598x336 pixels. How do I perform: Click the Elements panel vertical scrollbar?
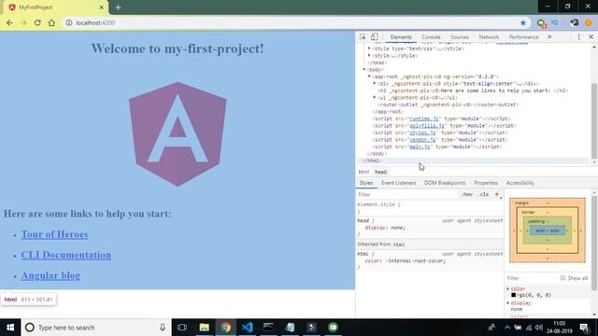[594, 120]
